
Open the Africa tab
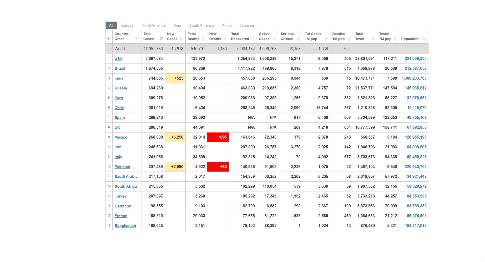[227, 25]
